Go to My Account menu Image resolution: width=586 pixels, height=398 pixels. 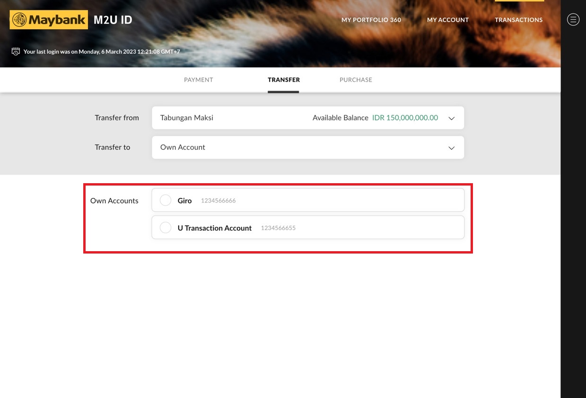(447, 20)
